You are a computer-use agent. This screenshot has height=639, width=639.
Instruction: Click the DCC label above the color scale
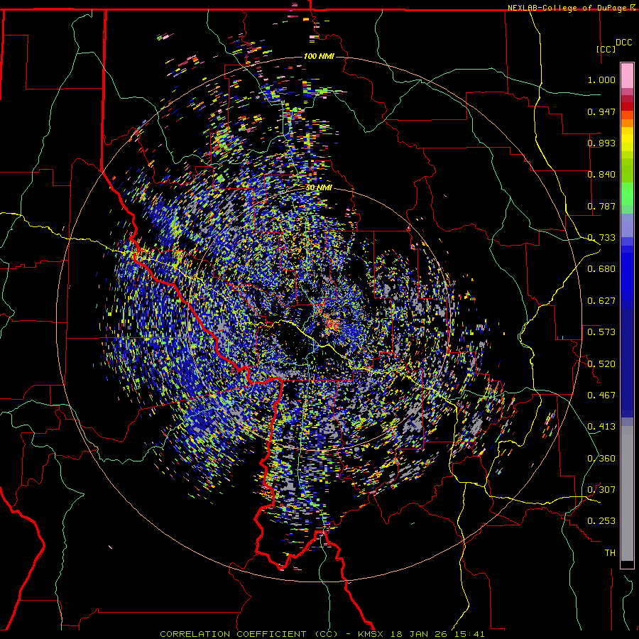(x=623, y=43)
